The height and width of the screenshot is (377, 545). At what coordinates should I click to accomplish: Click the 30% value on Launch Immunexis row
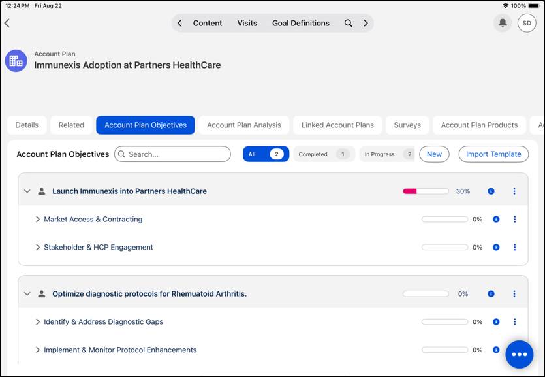pos(463,191)
